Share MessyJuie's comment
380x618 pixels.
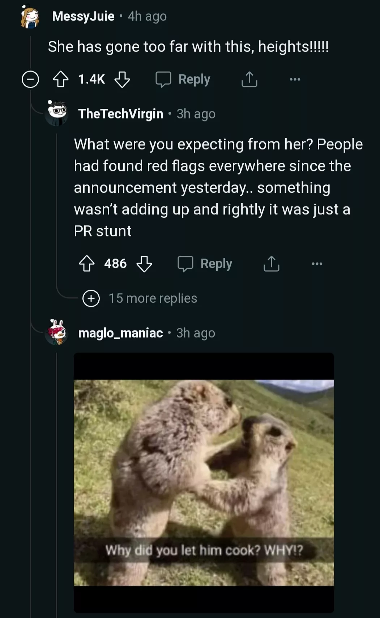pos(249,79)
